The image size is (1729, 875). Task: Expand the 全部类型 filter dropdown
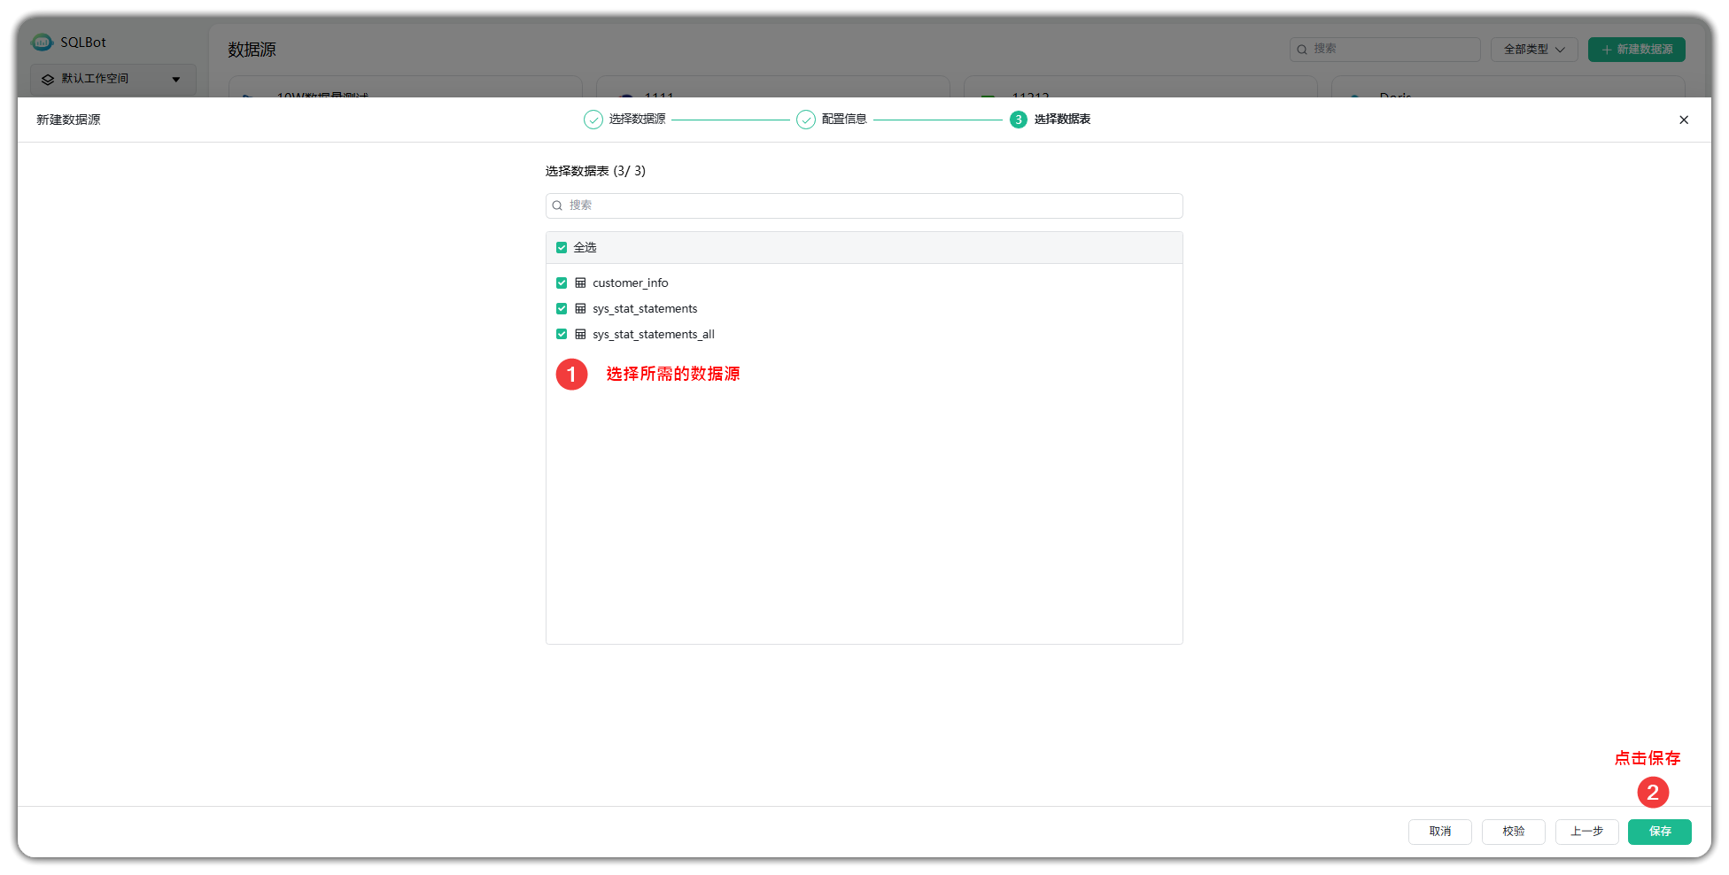[x=1533, y=50]
